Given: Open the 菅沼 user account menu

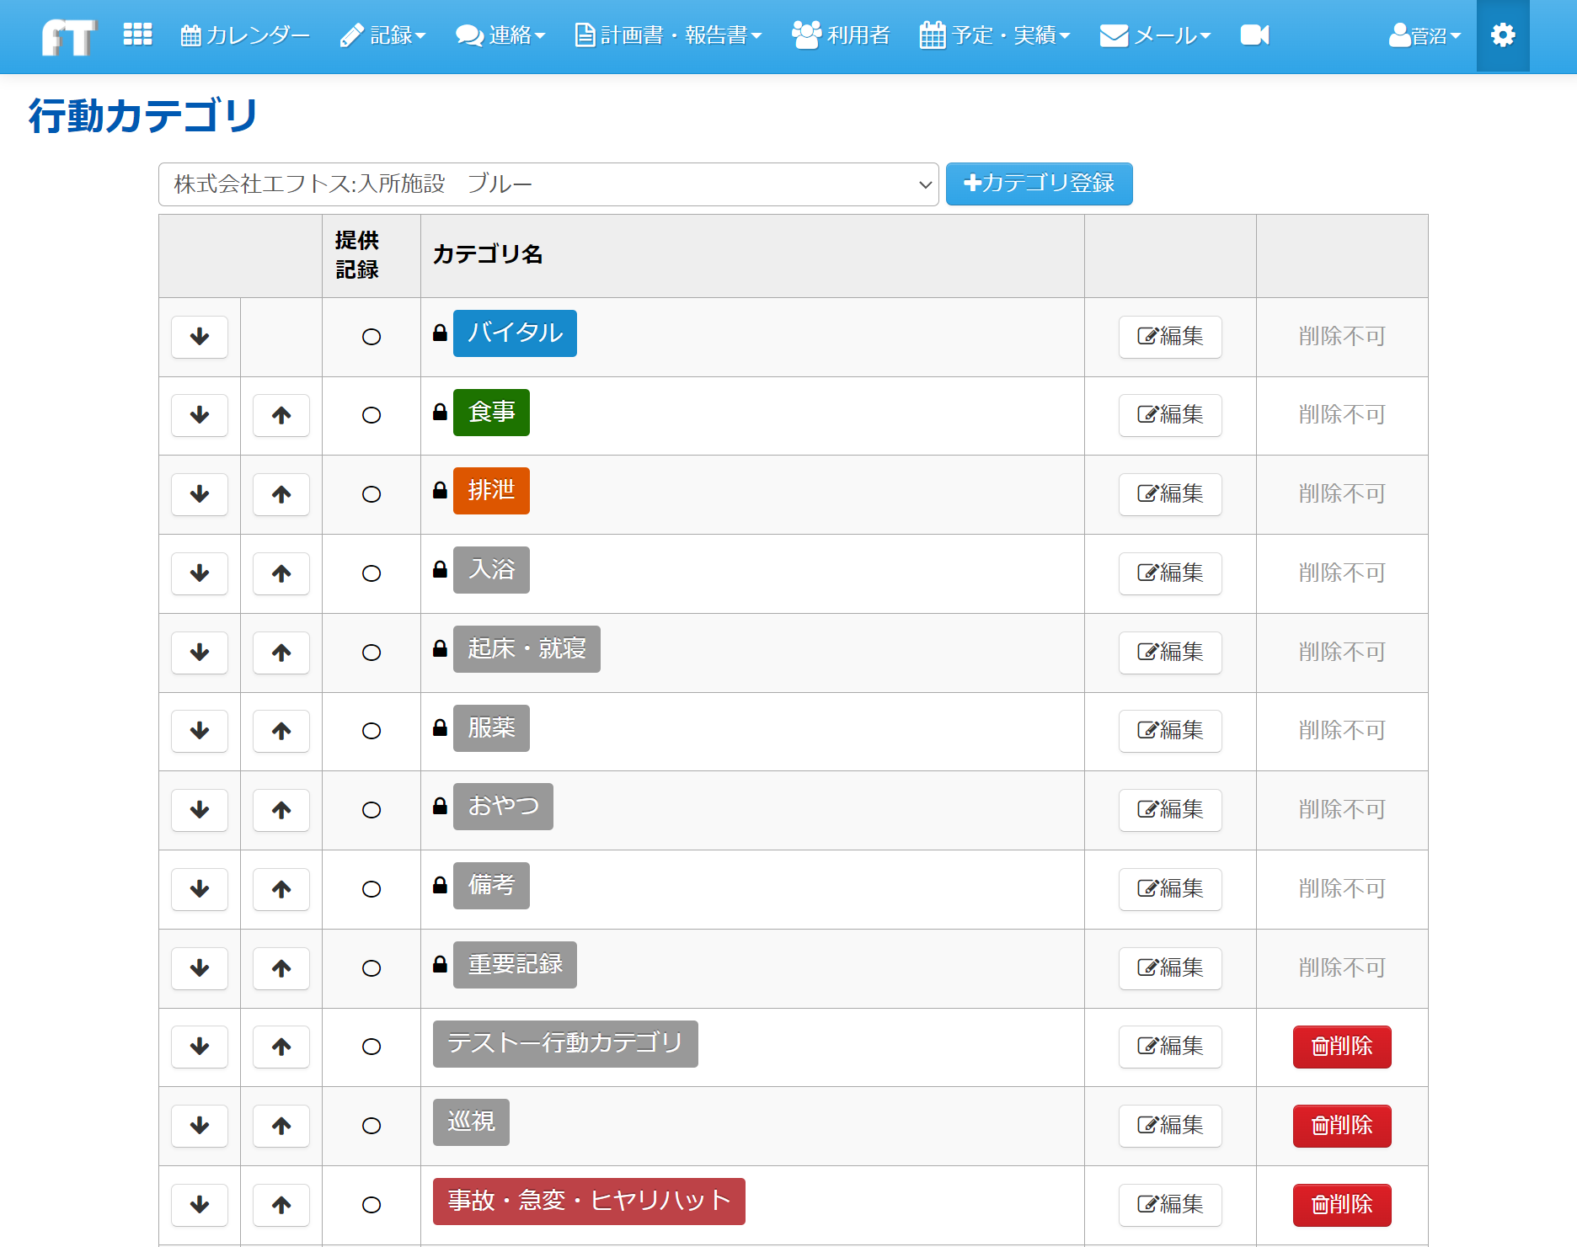Looking at the screenshot, I should 1424,35.
